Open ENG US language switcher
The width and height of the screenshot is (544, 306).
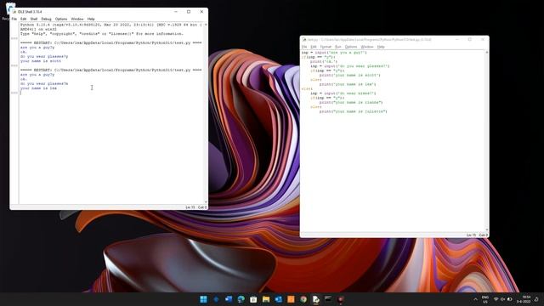tap(485, 299)
